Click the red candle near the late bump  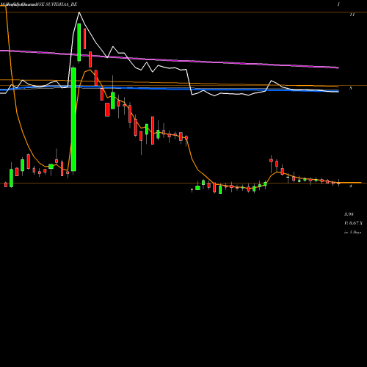(271, 161)
